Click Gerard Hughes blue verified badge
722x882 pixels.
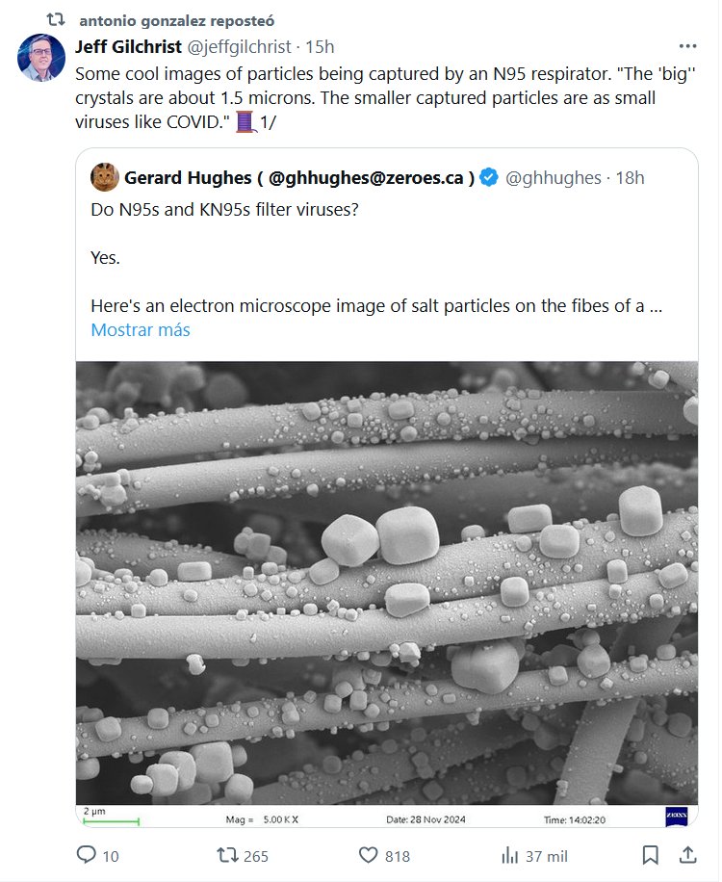pos(489,177)
